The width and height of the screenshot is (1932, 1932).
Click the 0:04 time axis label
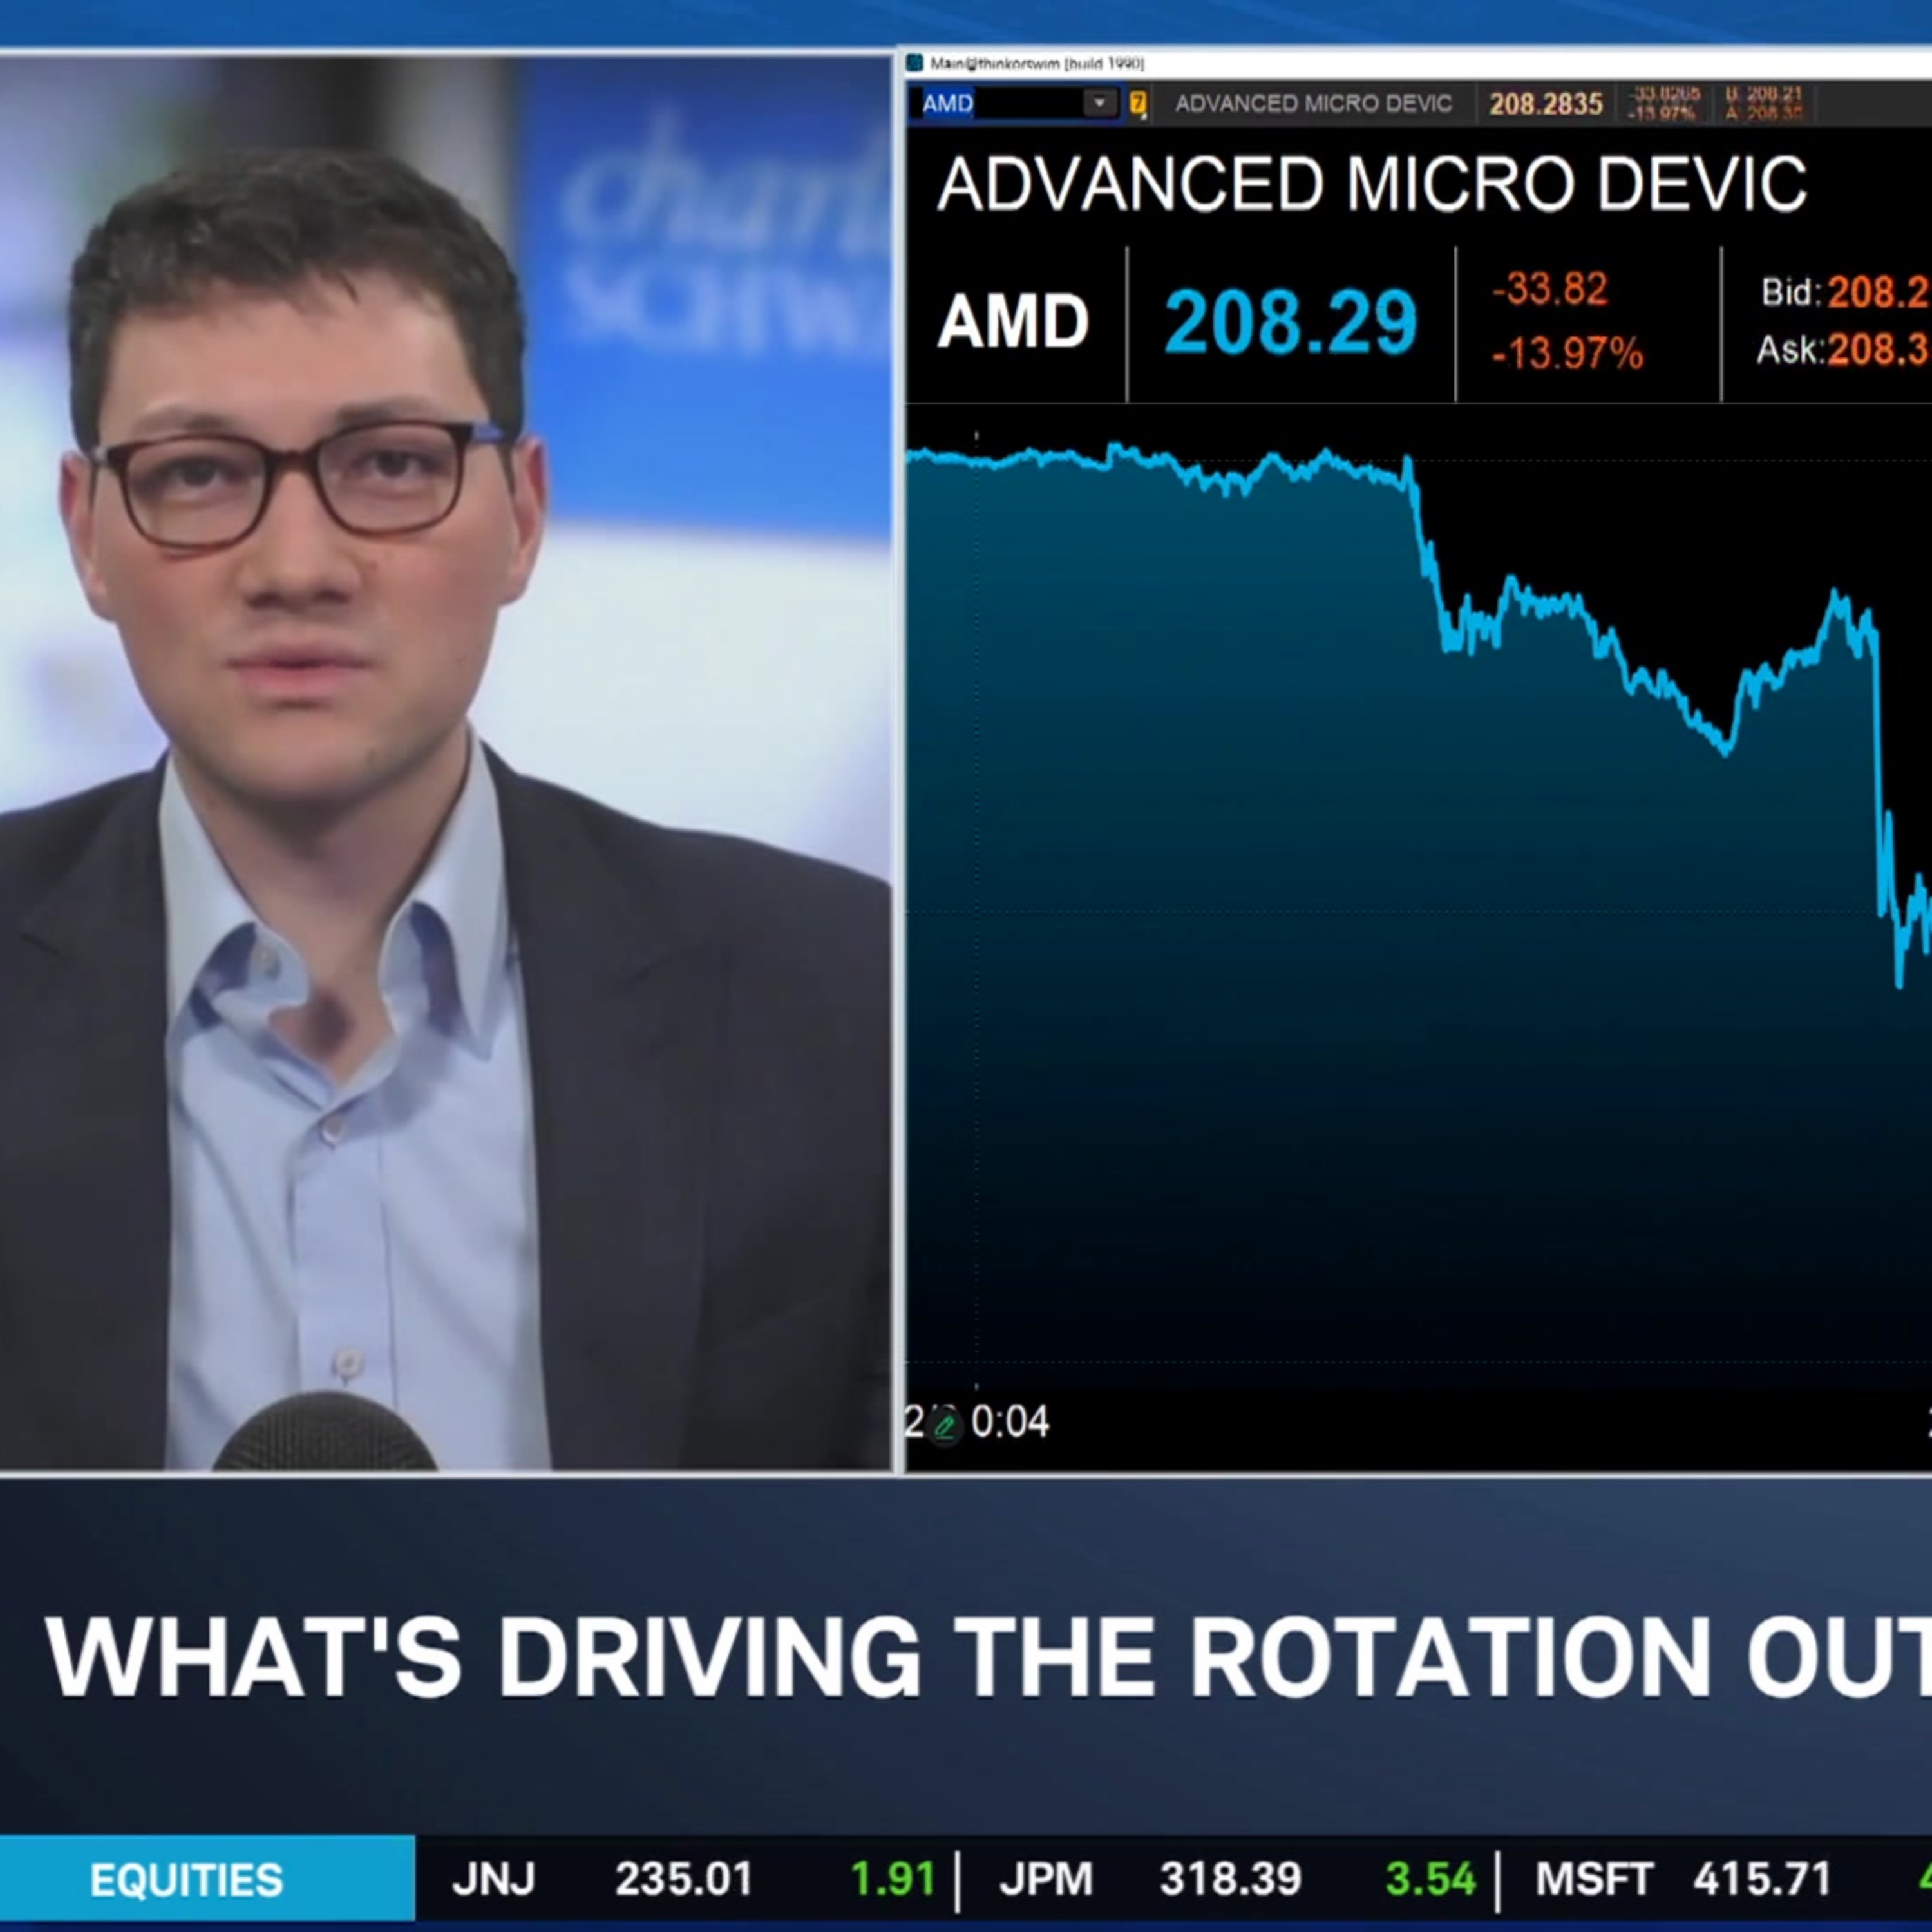[1010, 1422]
